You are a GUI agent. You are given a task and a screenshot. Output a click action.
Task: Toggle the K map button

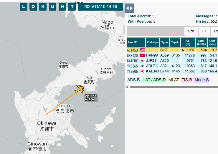coord(42,7)
